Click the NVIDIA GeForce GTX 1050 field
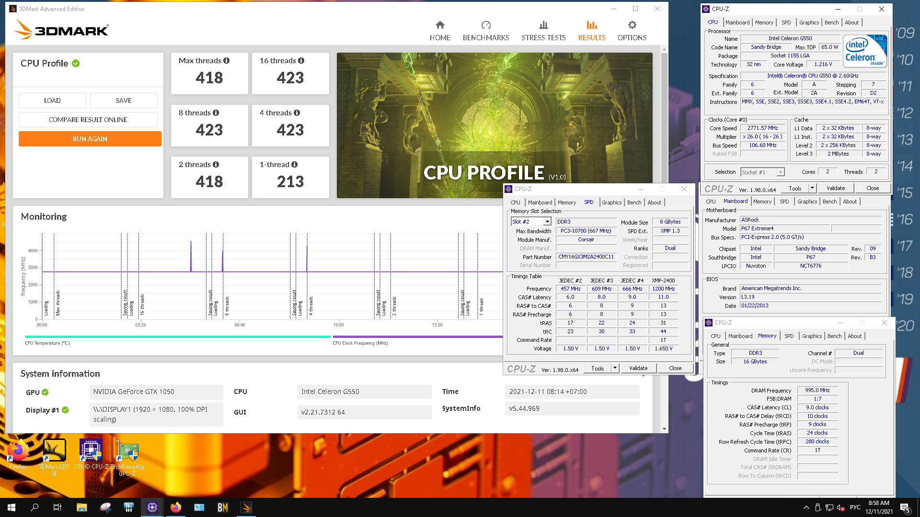Image resolution: width=920 pixels, height=517 pixels. tap(156, 392)
